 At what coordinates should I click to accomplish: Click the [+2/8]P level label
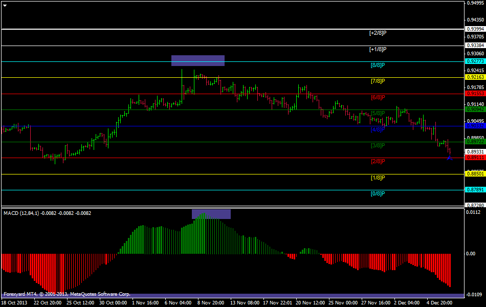378,33
